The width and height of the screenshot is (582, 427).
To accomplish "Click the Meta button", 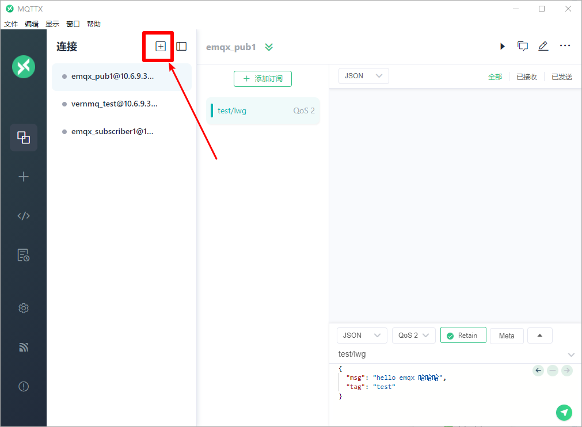I will click(x=507, y=335).
